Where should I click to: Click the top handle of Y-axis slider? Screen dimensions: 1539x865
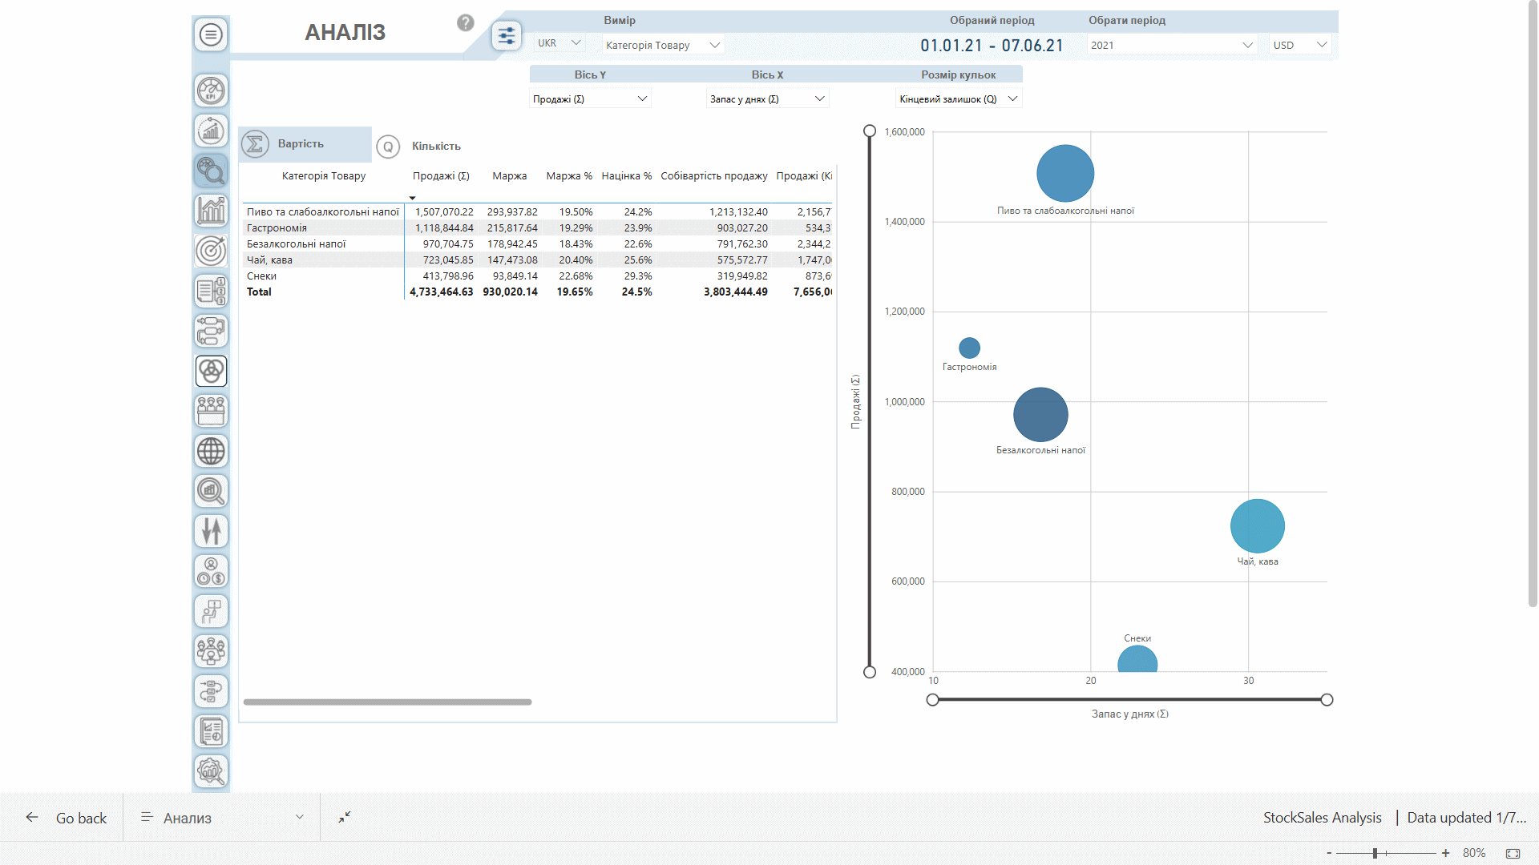coord(870,131)
